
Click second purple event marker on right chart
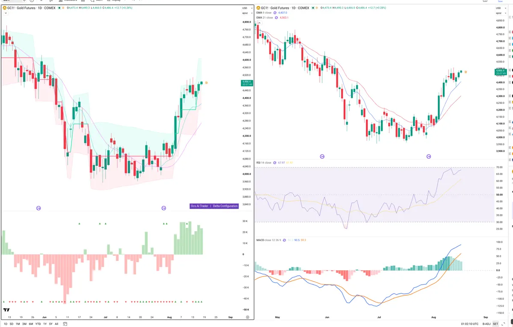(429, 157)
